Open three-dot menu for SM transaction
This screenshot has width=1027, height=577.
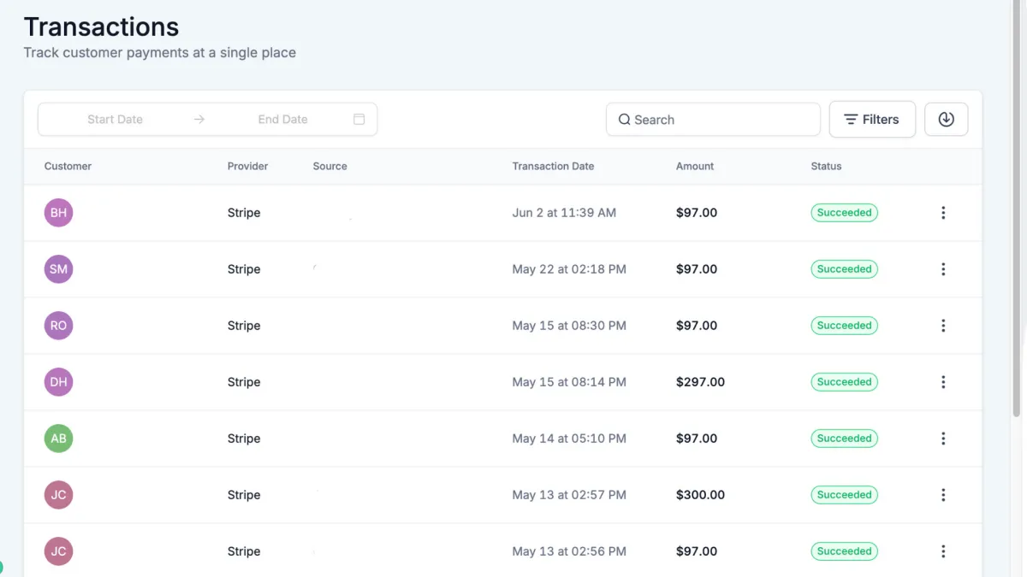click(943, 269)
